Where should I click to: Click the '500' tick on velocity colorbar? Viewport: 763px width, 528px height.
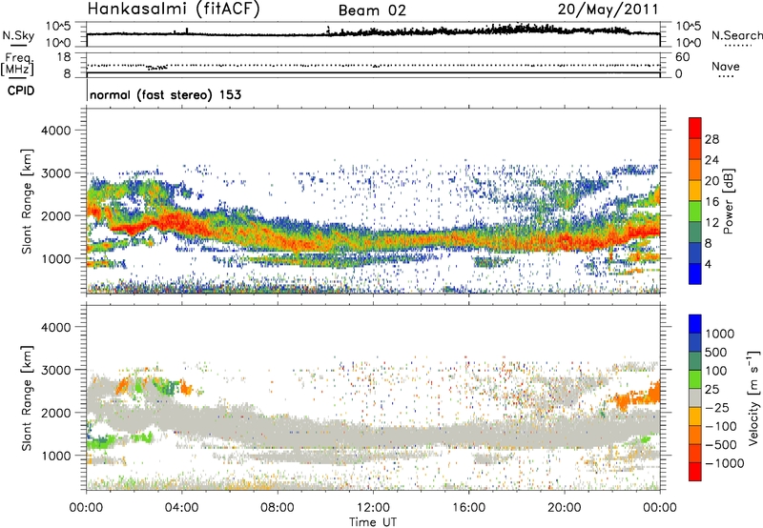pyautogui.click(x=716, y=353)
